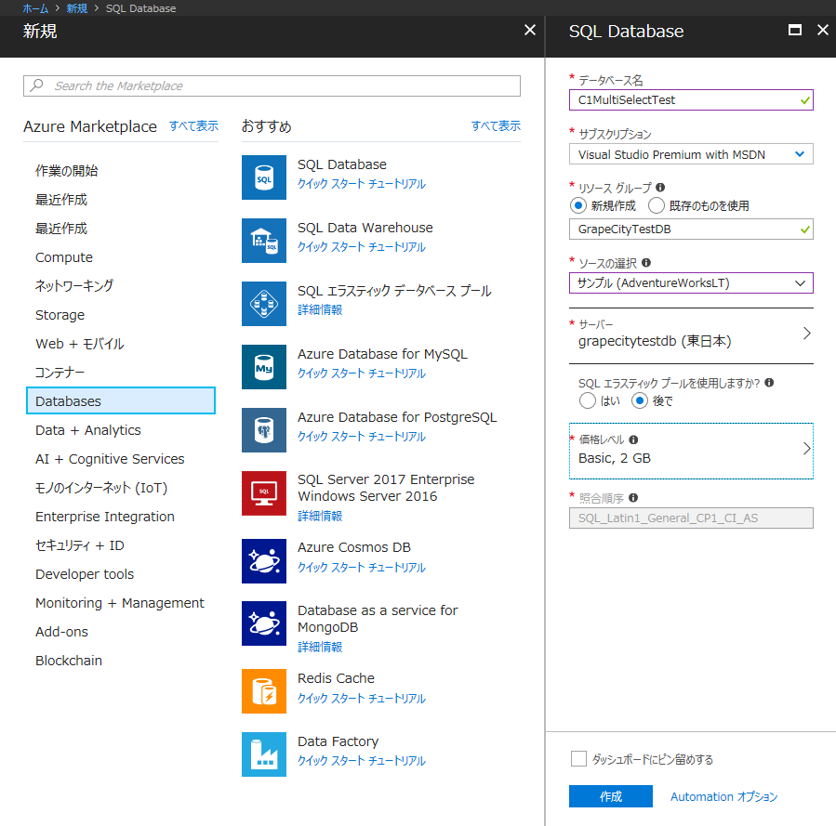Click info icon next to 価格レベル
Image resolution: width=836 pixels, height=826 pixels.
click(x=633, y=439)
